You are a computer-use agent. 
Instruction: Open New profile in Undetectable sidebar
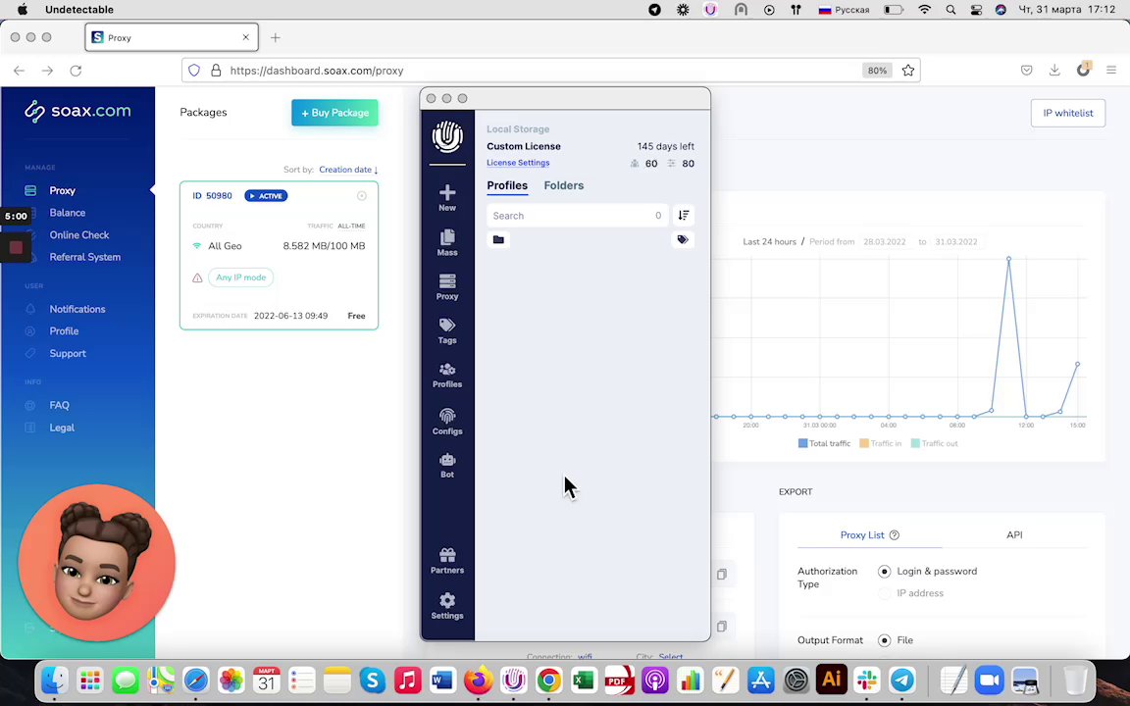447,197
